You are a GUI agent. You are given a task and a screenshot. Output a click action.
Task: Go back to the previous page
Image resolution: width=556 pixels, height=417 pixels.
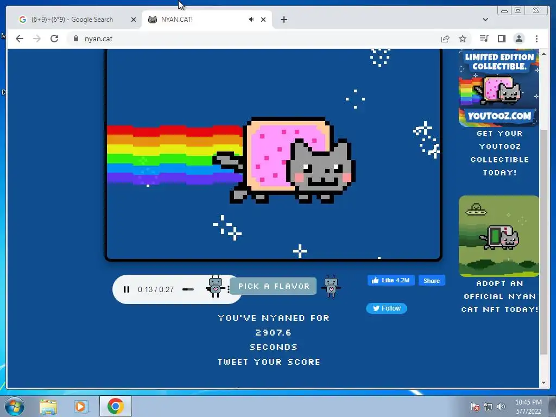(x=20, y=39)
